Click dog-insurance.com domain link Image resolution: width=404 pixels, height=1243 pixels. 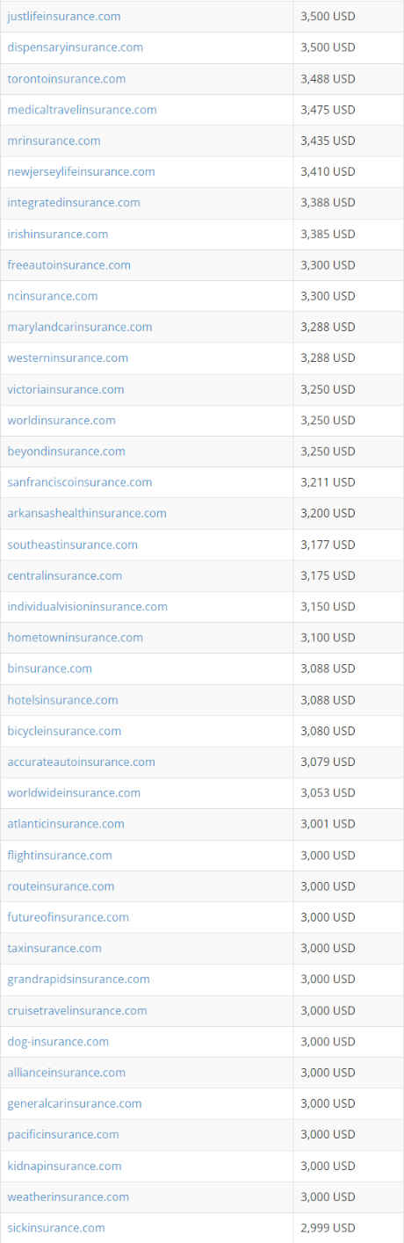pos(59,1042)
